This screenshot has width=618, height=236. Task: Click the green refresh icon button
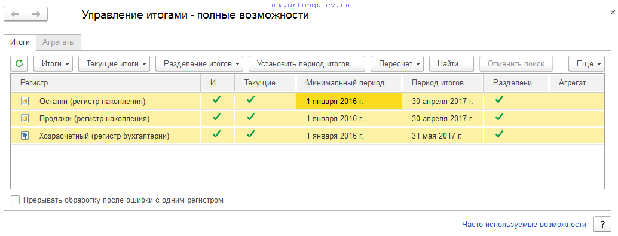click(x=19, y=63)
